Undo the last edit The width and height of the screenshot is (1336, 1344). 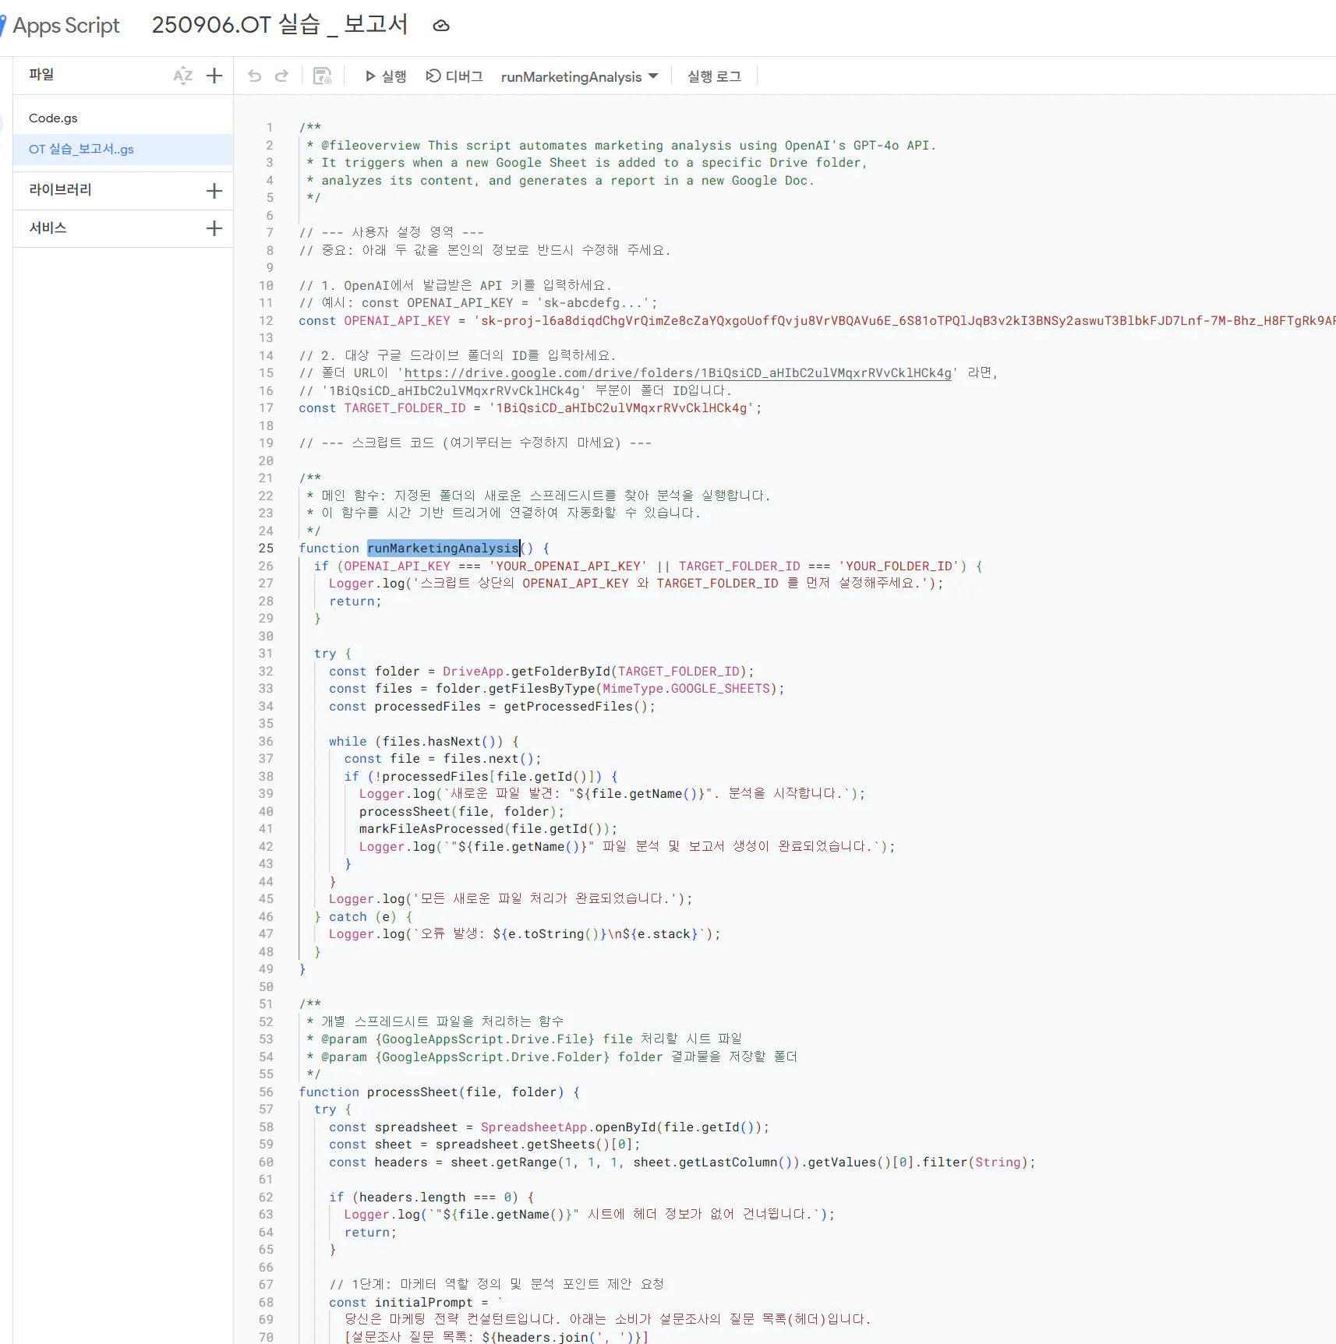coord(254,76)
